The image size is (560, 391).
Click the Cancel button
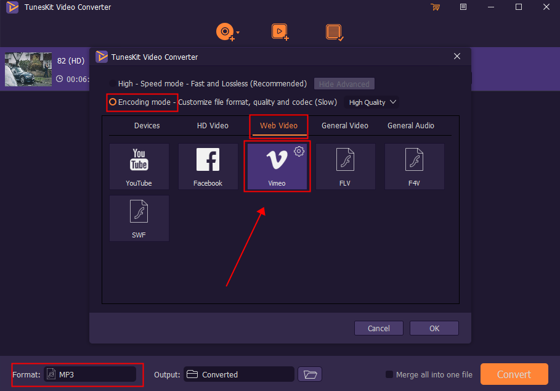pos(379,328)
